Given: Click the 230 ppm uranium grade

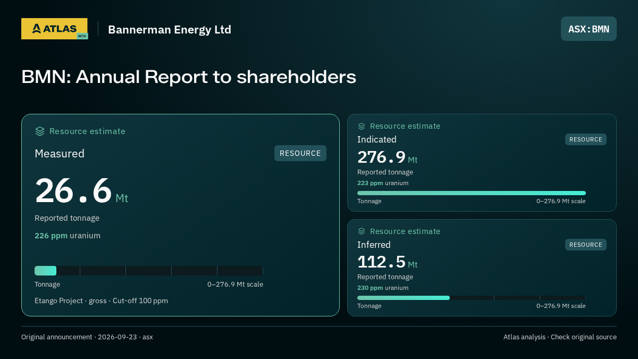Looking at the screenshot, I should click(383, 288).
